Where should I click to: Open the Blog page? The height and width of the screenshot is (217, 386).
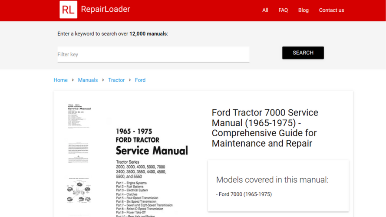[x=303, y=10]
